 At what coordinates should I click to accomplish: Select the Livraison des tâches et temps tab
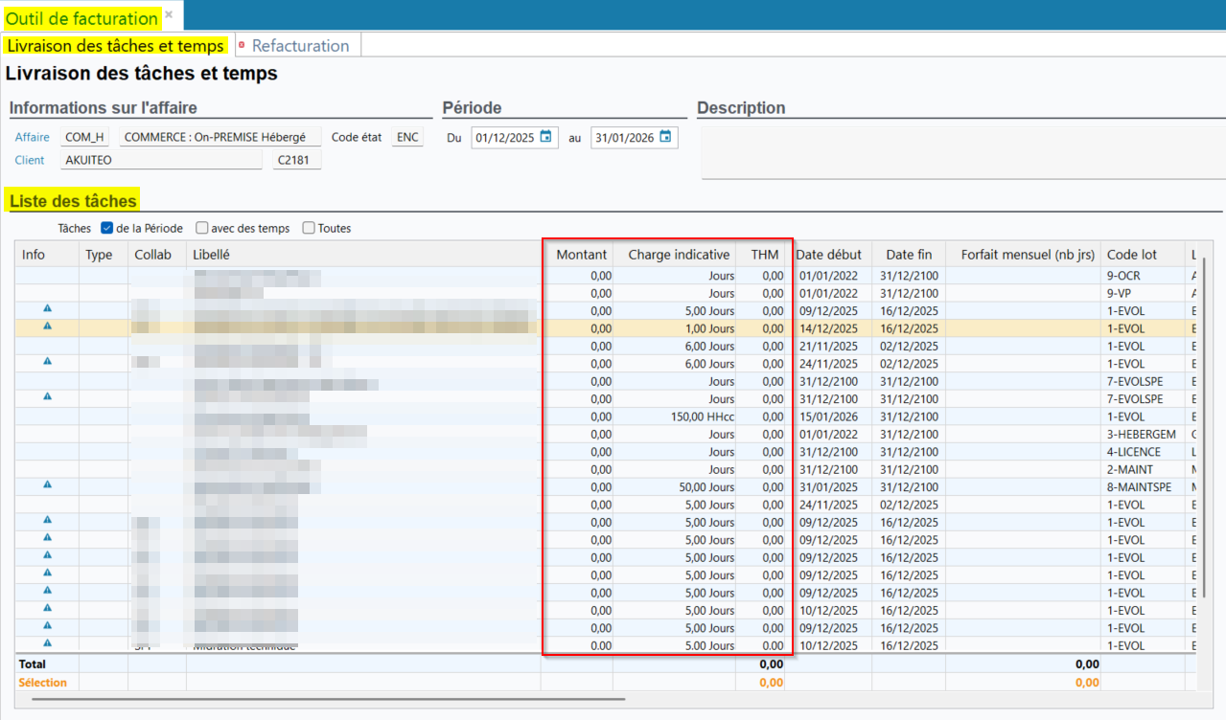click(115, 45)
